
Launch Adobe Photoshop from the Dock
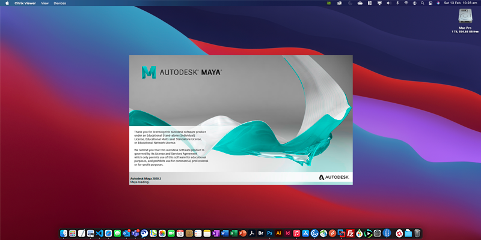click(269, 233)
